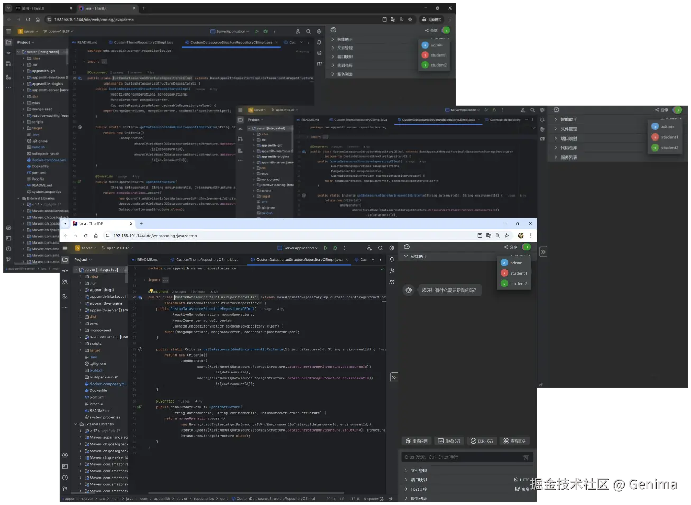Collapse right side panel double-arrow at editor edge

394,377
